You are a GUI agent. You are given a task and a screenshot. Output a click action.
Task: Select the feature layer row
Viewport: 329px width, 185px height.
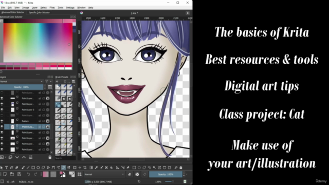click(x=25, y=121)
